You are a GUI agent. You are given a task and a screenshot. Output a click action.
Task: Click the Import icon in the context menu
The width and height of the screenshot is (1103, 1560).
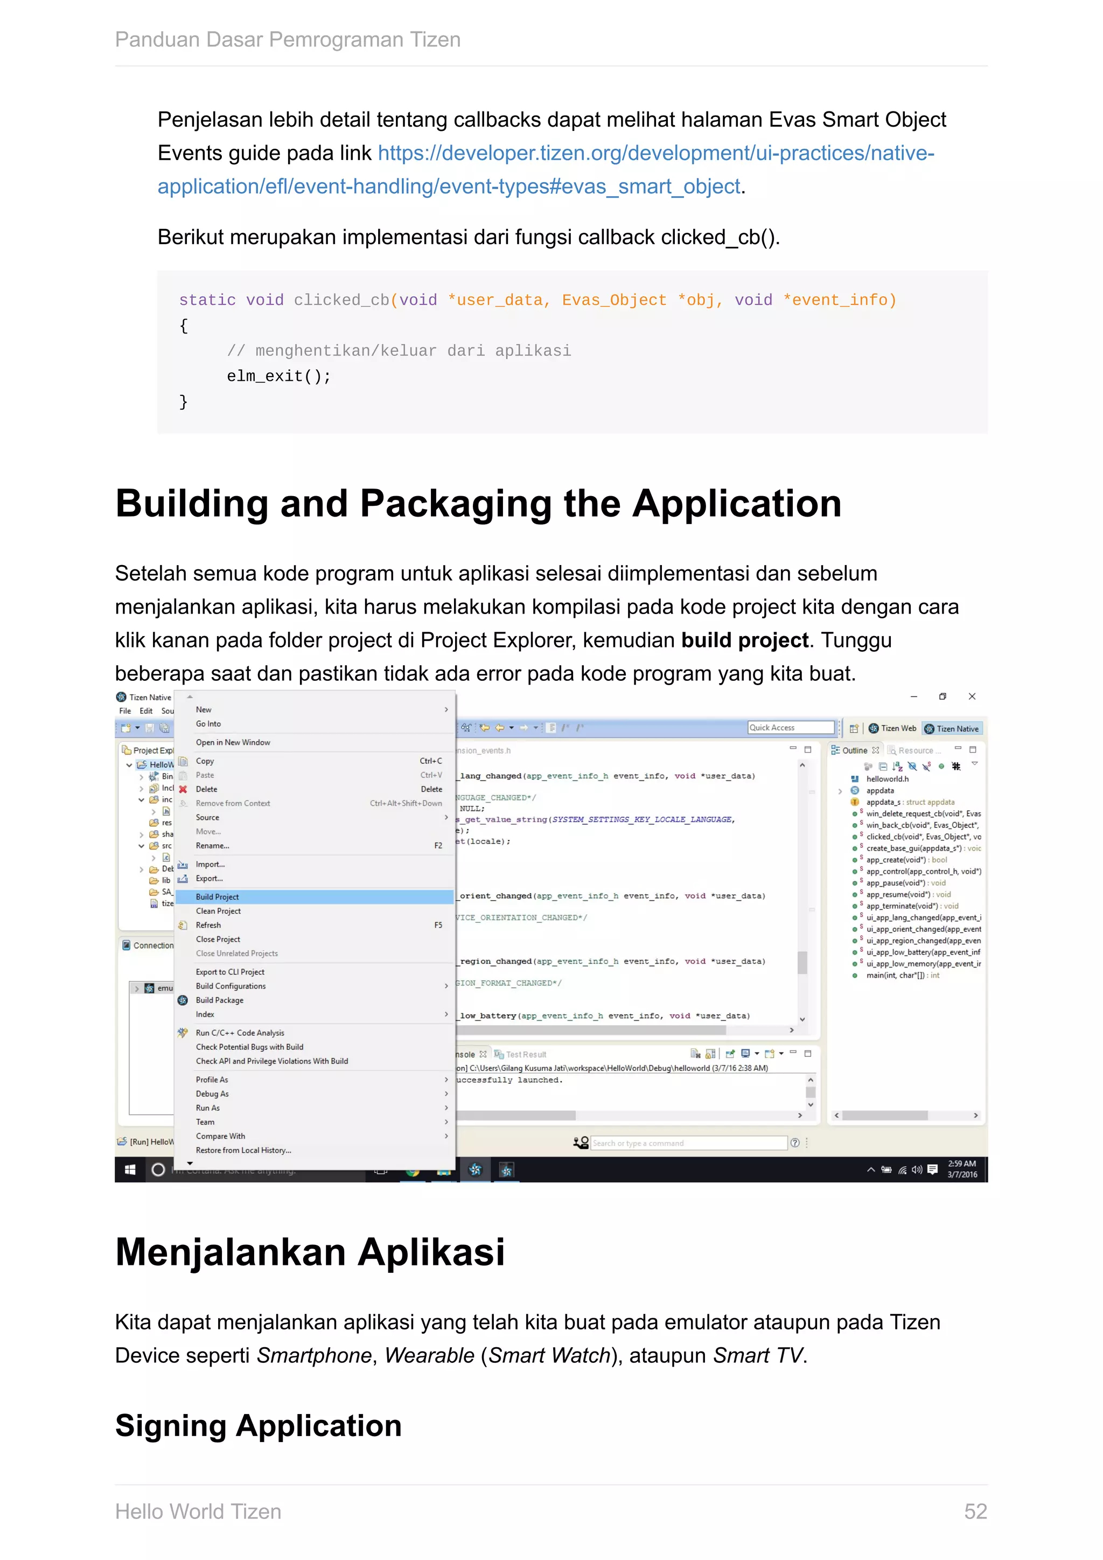click(183, 864)
